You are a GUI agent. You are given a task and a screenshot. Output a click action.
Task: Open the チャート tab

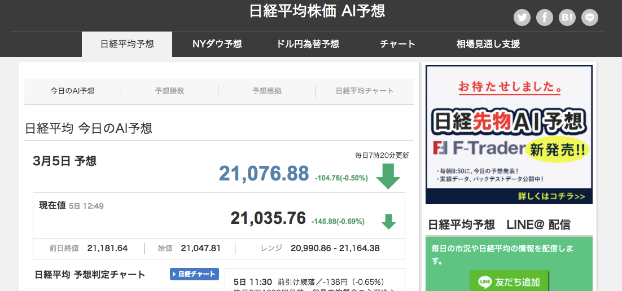tap(397, 44)
